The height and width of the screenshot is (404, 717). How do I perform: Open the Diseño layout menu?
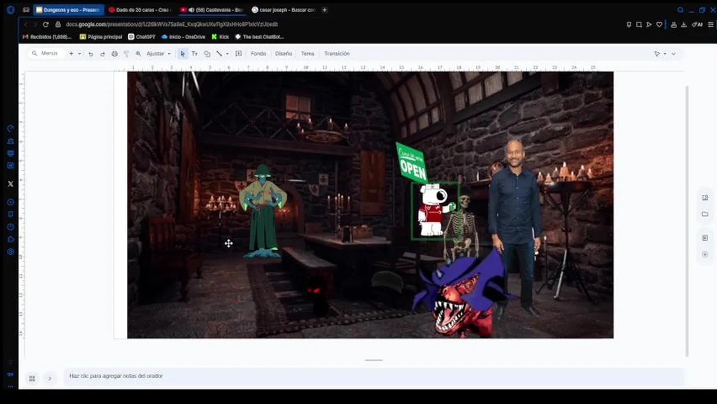(283, 54)
